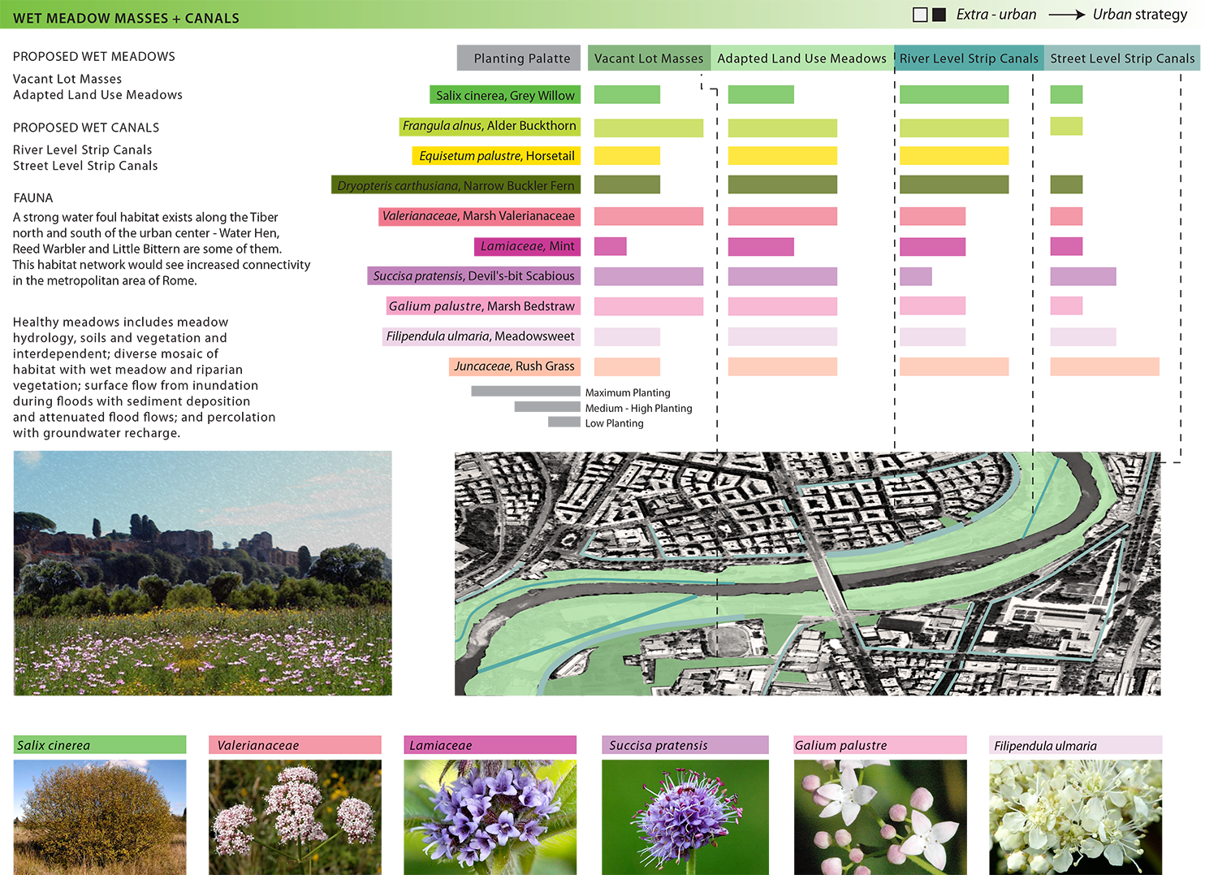Pick the Equisetum palustre, Horsetail label
Image resolution: width=1218 pixels, height=875 pixels.
click(x=496, y=156)
